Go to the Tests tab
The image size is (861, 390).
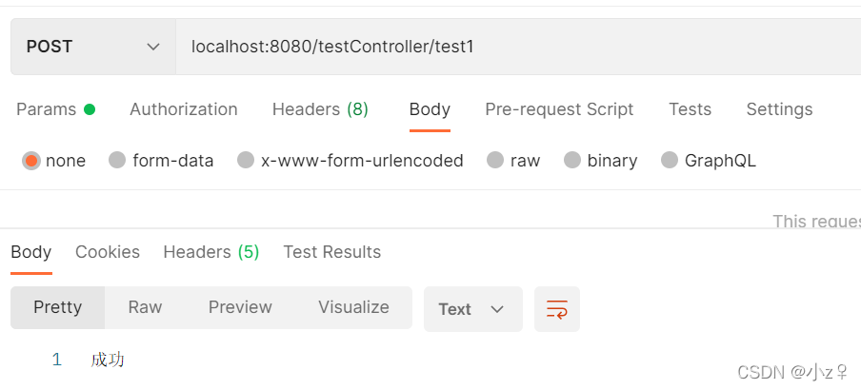tap(690, 109)
